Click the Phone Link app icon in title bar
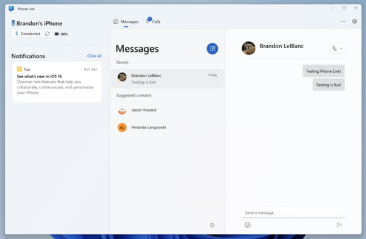Image resolution: width=366 pixels, height=239 pixels. coord(11,9)
